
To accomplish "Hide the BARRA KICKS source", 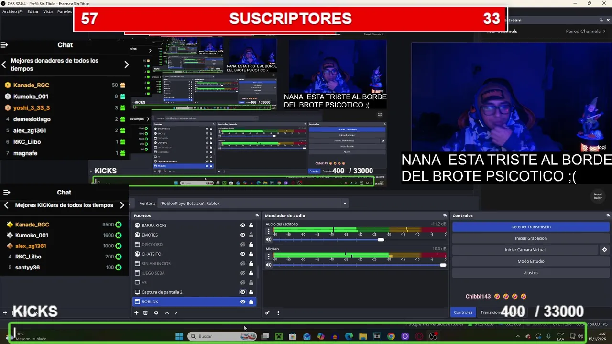I will pyautogui.click(x=242, y=226).
